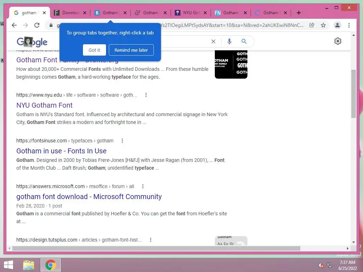The width and height of the screenshot is (363, 272).
Task: Open Google quick settings gear
Action: pos(338,41)
